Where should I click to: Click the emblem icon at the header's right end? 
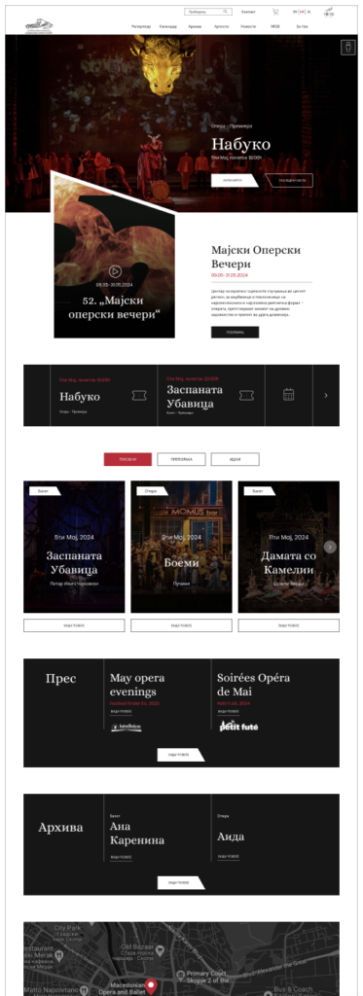coord(329,12)
